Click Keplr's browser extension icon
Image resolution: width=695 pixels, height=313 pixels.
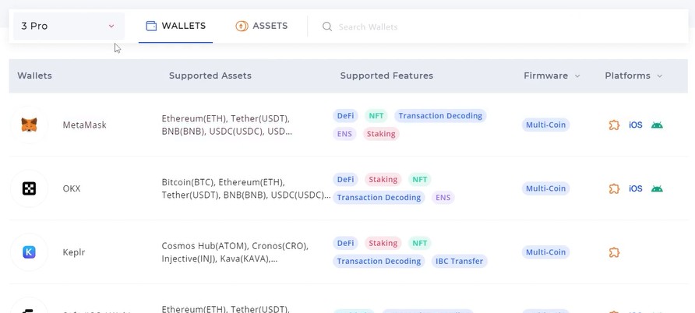(614, 252)
